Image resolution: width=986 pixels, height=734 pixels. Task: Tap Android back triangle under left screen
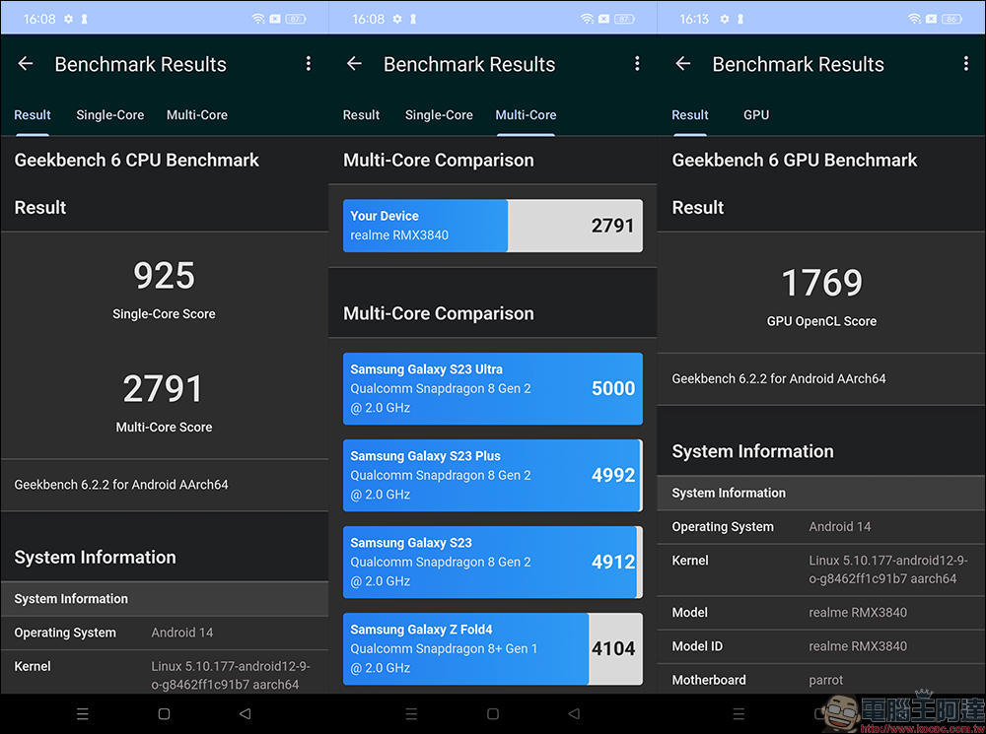[246, 714]
